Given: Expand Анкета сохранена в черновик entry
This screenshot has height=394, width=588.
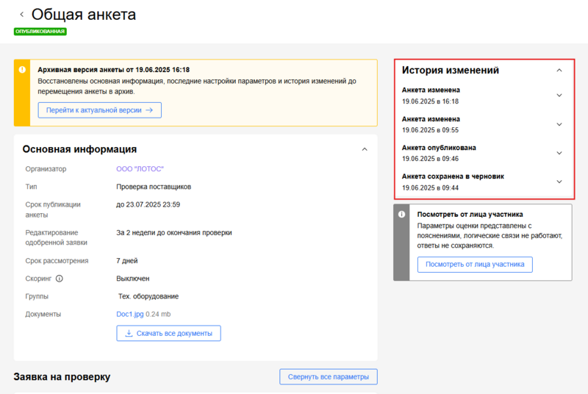Looking at the screenshot, I should click(x=559, y=182).
